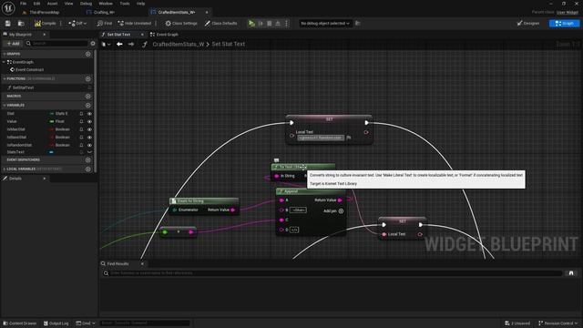Click the Add button in My Blueprint

pos(13,44)
